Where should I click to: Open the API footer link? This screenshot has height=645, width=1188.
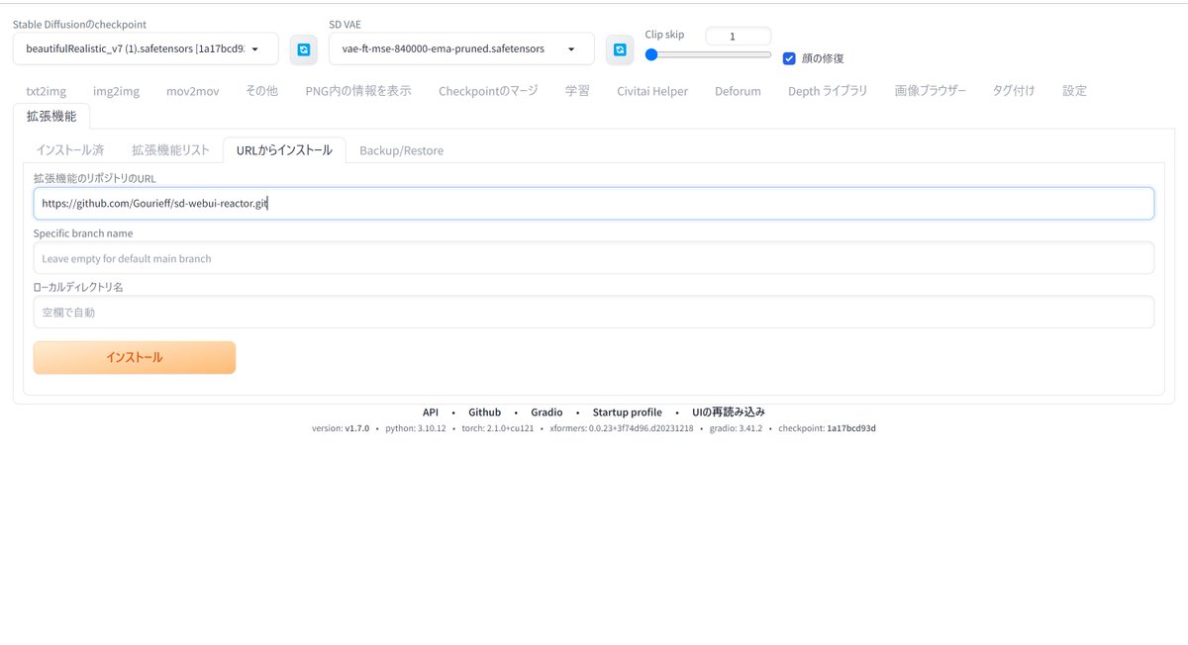click(431, 413)
